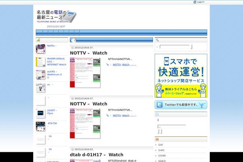This screenshot has height=162, width=243.
Task: Click the notepad icon in center column header
Action: [x=73, y=40]
